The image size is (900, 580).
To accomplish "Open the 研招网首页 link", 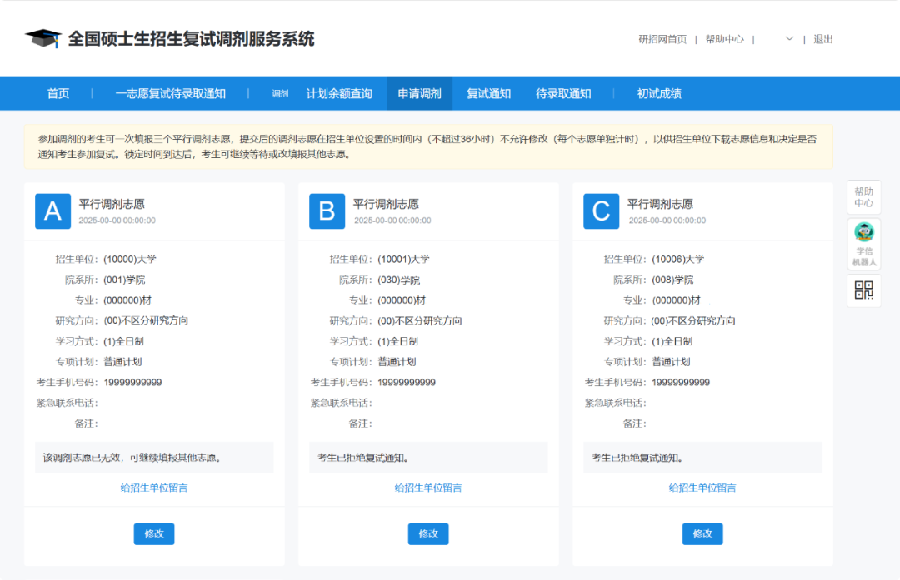I will 661,38.
